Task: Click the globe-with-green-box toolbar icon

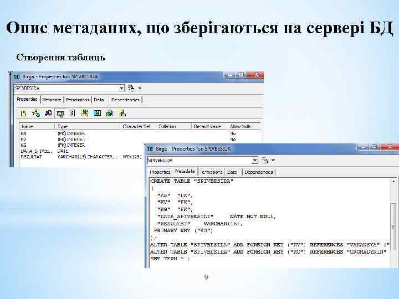Action: click(109, 114)
